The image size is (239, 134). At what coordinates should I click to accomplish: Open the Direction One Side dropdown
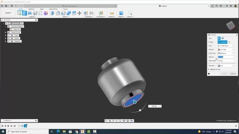(226, 50)
